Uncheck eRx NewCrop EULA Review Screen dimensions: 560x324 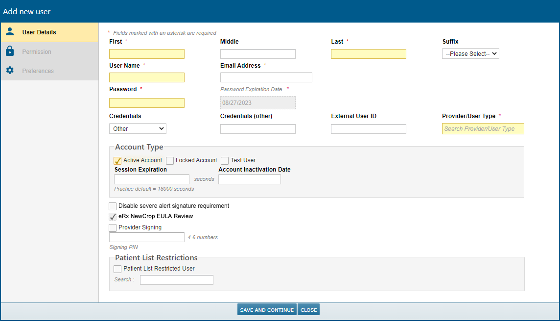(x=113, y=216)
